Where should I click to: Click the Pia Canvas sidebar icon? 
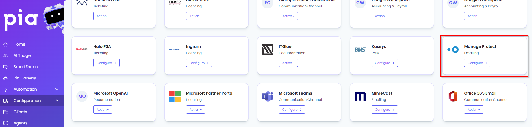6,78
